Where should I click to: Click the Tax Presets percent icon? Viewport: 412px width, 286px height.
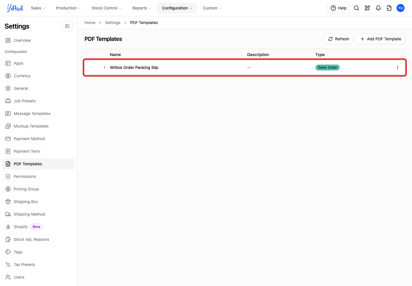(x=8, y=265)
